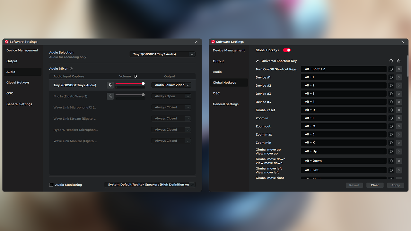Open the Audio Monitoring System Default dropdown

tap(150, 185)
